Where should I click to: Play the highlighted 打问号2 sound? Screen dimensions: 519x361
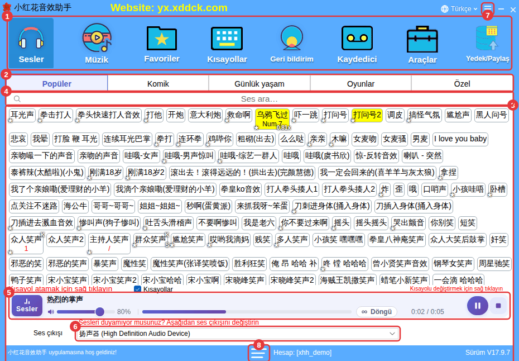(367, 115)
